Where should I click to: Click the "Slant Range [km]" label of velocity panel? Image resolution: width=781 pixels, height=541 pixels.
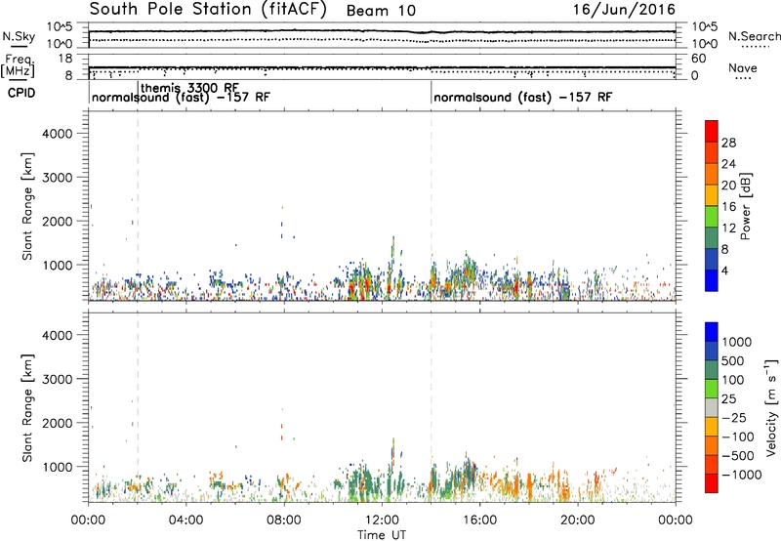coord(27,408)
